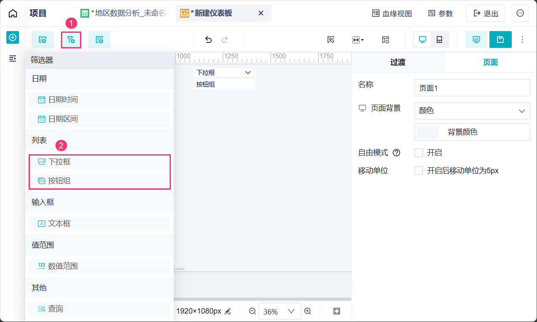Image resolution: width=537 pixels, height=322 pixels.
Task: Open the 页面 properties tab
Action: coord(490,63)
